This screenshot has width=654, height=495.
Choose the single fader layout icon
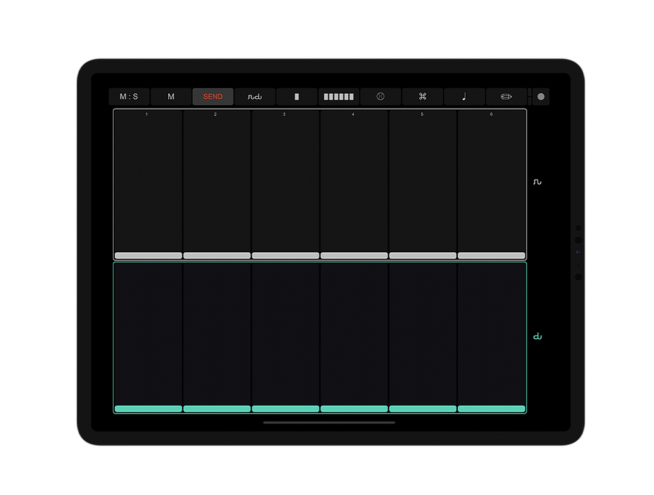(296, 97)
